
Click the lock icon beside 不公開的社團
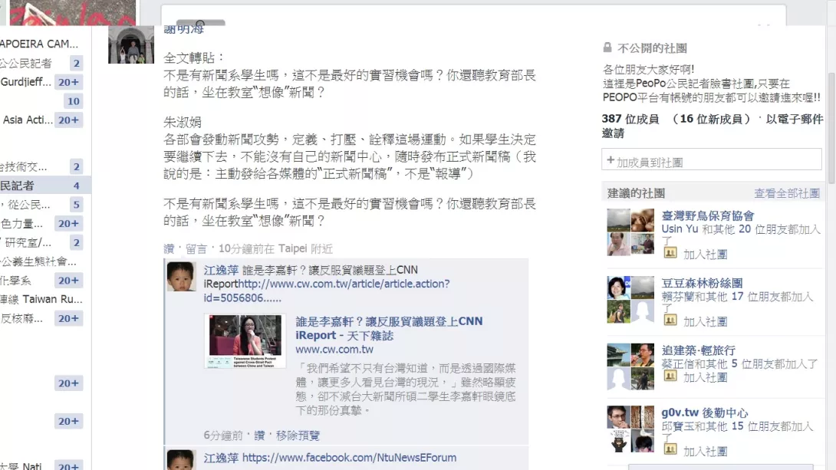[607, 48]
